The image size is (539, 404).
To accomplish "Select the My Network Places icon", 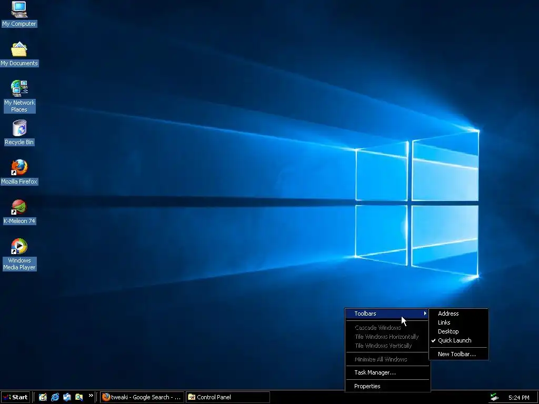I will click(19, 96).
